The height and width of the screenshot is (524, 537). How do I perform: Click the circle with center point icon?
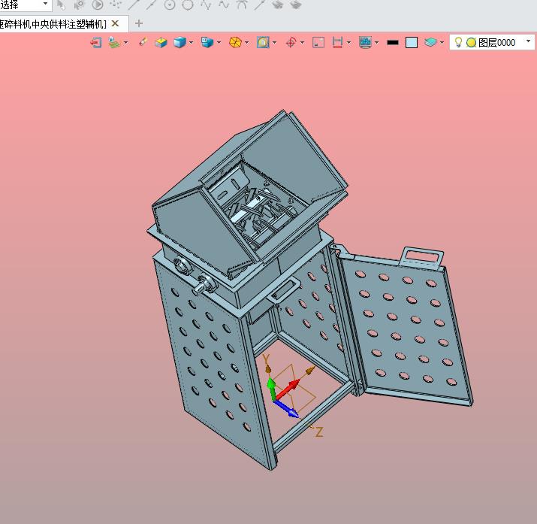(170, 5)
